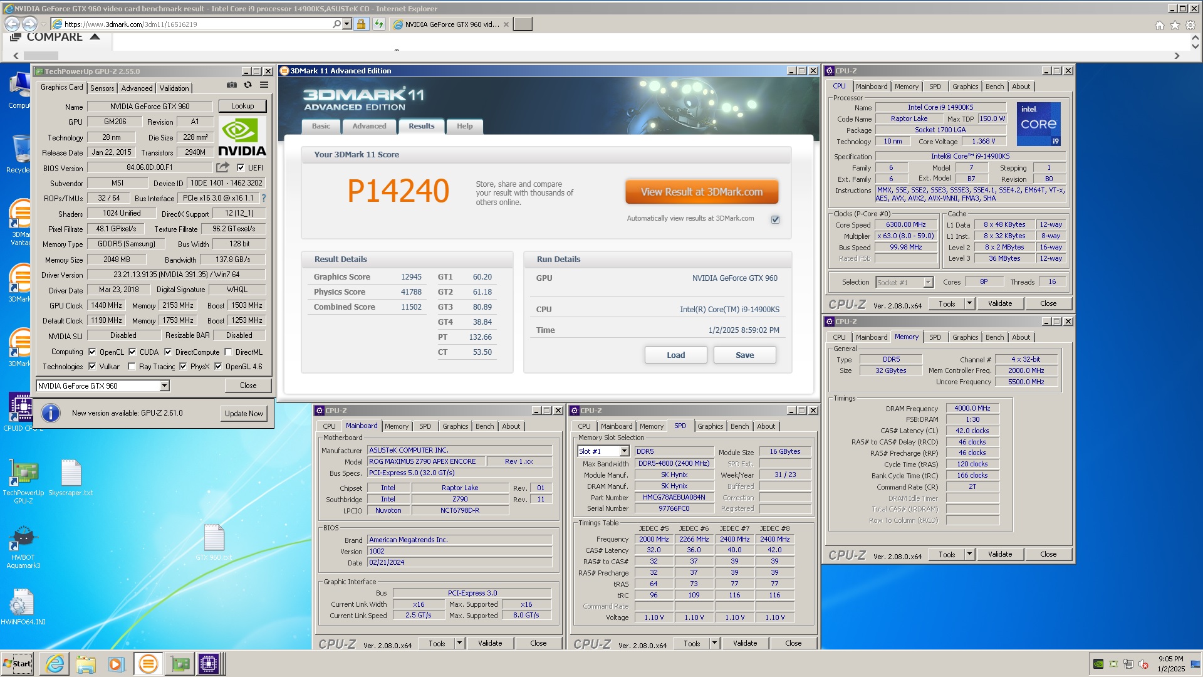Select the Skyscraper.txt desktop file
Screen dimensions: 1203x677
71,478
